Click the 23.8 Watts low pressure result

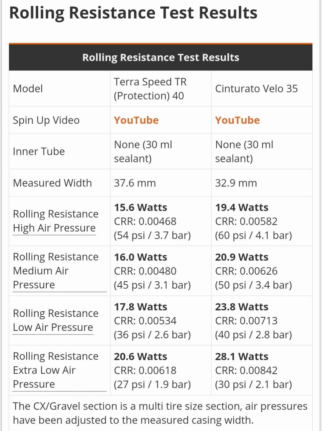242,307
